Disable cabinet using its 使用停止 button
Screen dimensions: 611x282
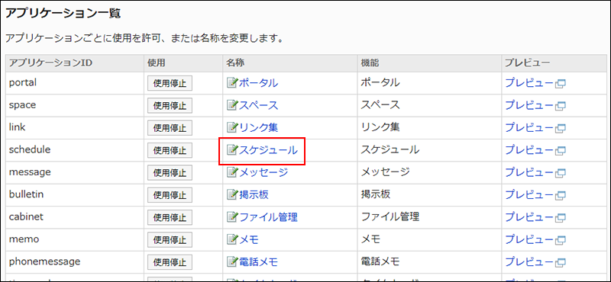tap(170, 217)
